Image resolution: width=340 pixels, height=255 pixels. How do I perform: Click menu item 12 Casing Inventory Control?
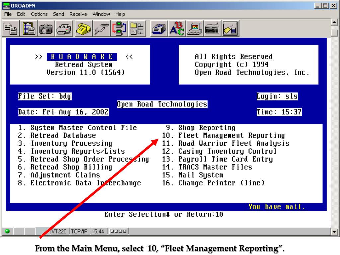pos(219,151)
